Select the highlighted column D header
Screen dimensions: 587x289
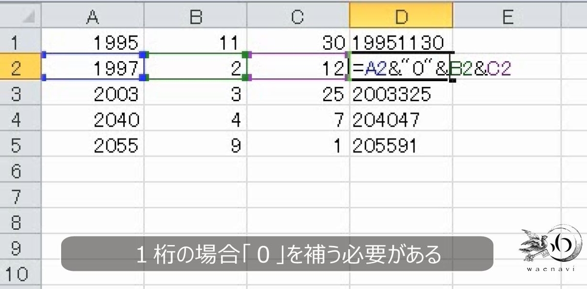[401, 16]
